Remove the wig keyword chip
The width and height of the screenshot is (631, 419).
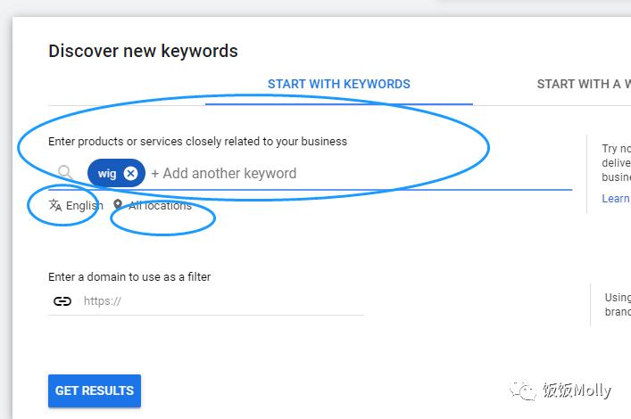[x=130, y=173]
